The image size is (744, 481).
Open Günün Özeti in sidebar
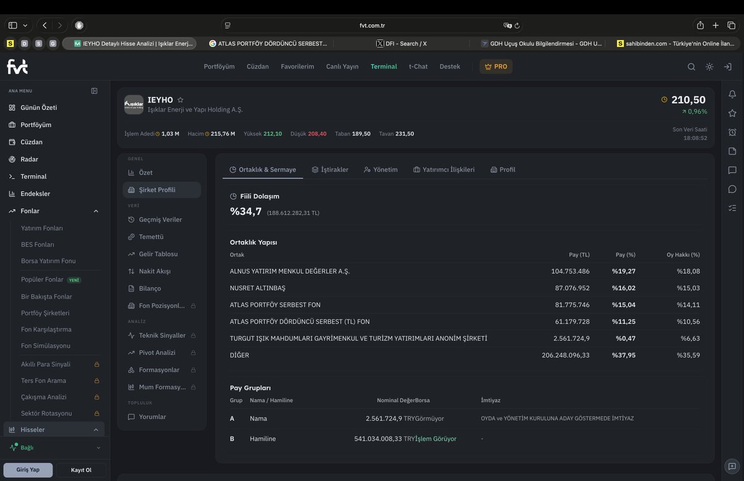(x=38, y=107)
